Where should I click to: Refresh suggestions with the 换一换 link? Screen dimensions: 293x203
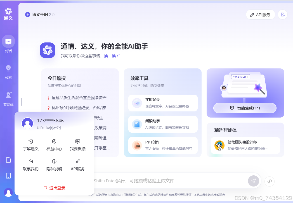[x=112, y=56]
